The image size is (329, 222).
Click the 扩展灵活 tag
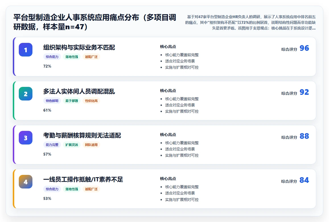point(71,144)
